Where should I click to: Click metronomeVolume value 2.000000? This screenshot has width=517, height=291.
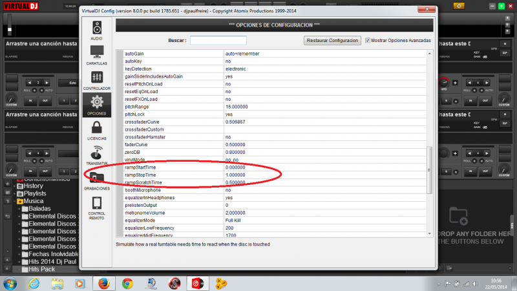pos(235,213)
